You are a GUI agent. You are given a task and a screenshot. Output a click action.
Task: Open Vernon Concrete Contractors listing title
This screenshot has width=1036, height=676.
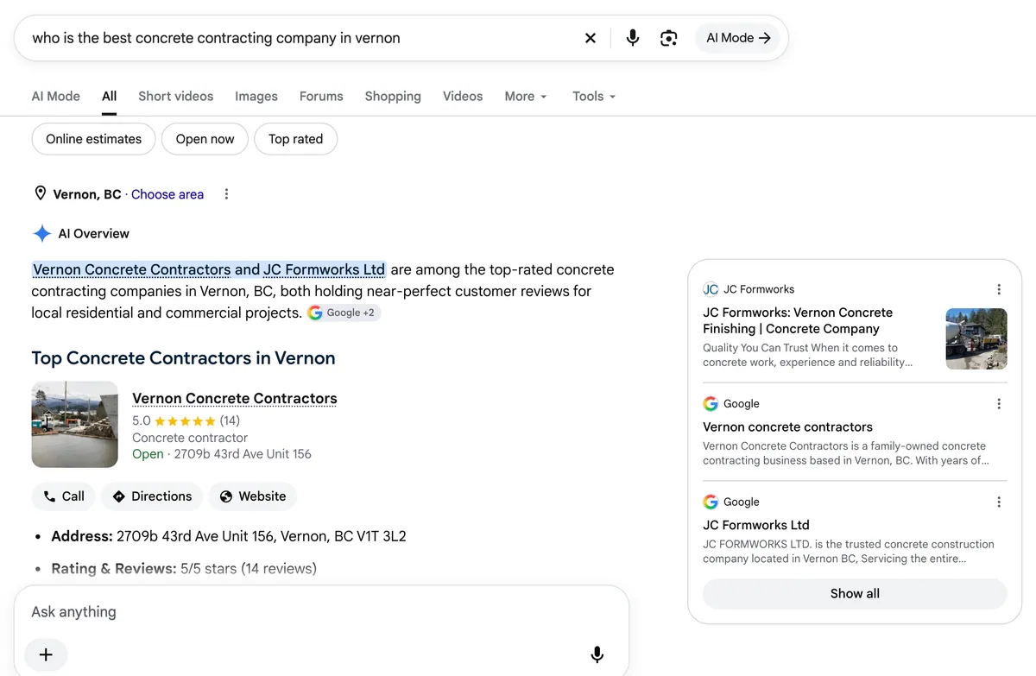click(x=235, y=398)
